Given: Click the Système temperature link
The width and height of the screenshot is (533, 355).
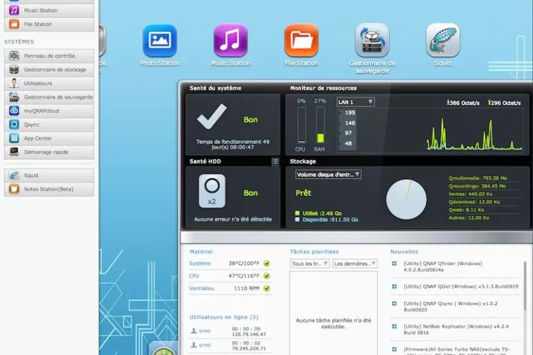Looking at the screenshot, I should pos(200,263).
